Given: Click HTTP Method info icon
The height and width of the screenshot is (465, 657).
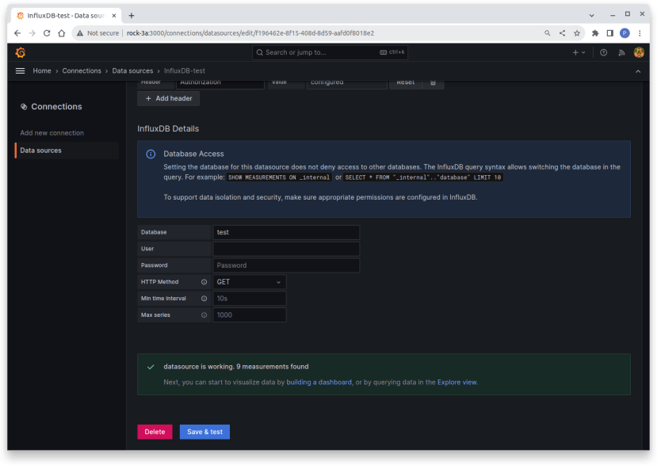Looking at the screenshot, I should [204, 282].
